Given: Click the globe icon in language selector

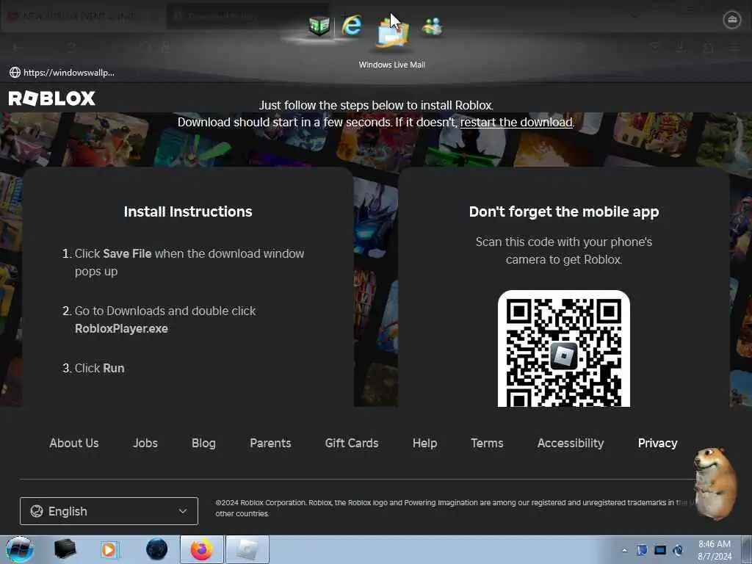Looking at the screenshot, I should pos(37,511).
